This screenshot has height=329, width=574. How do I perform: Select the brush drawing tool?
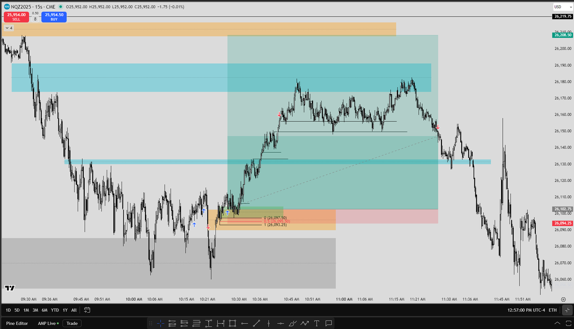293,323
